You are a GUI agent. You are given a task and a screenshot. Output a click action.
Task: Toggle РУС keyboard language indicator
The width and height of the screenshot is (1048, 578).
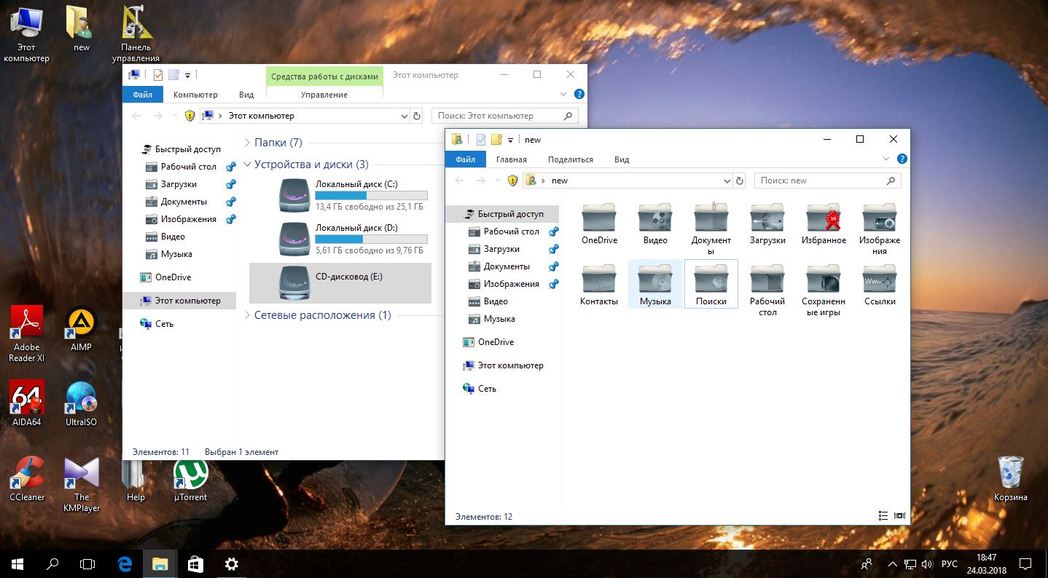949,564
